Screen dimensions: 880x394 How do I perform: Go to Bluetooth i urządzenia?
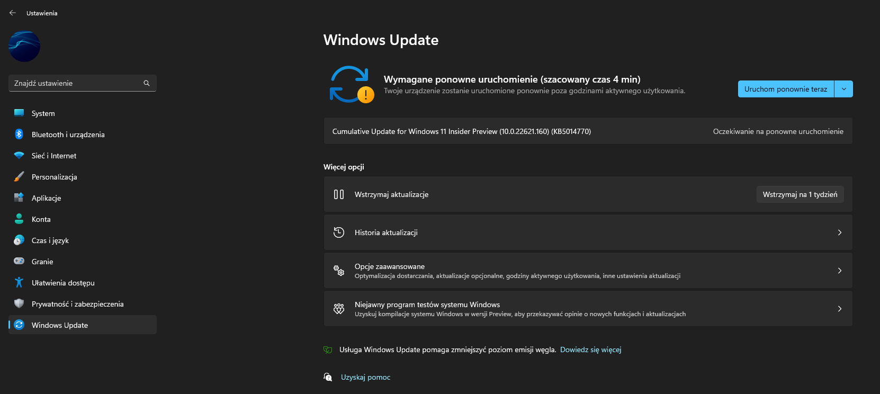pos(82,135)
